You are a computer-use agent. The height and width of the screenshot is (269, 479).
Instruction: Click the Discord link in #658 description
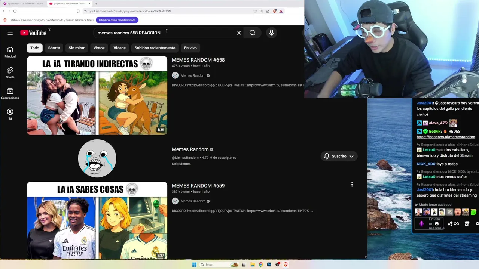[209, 85]
